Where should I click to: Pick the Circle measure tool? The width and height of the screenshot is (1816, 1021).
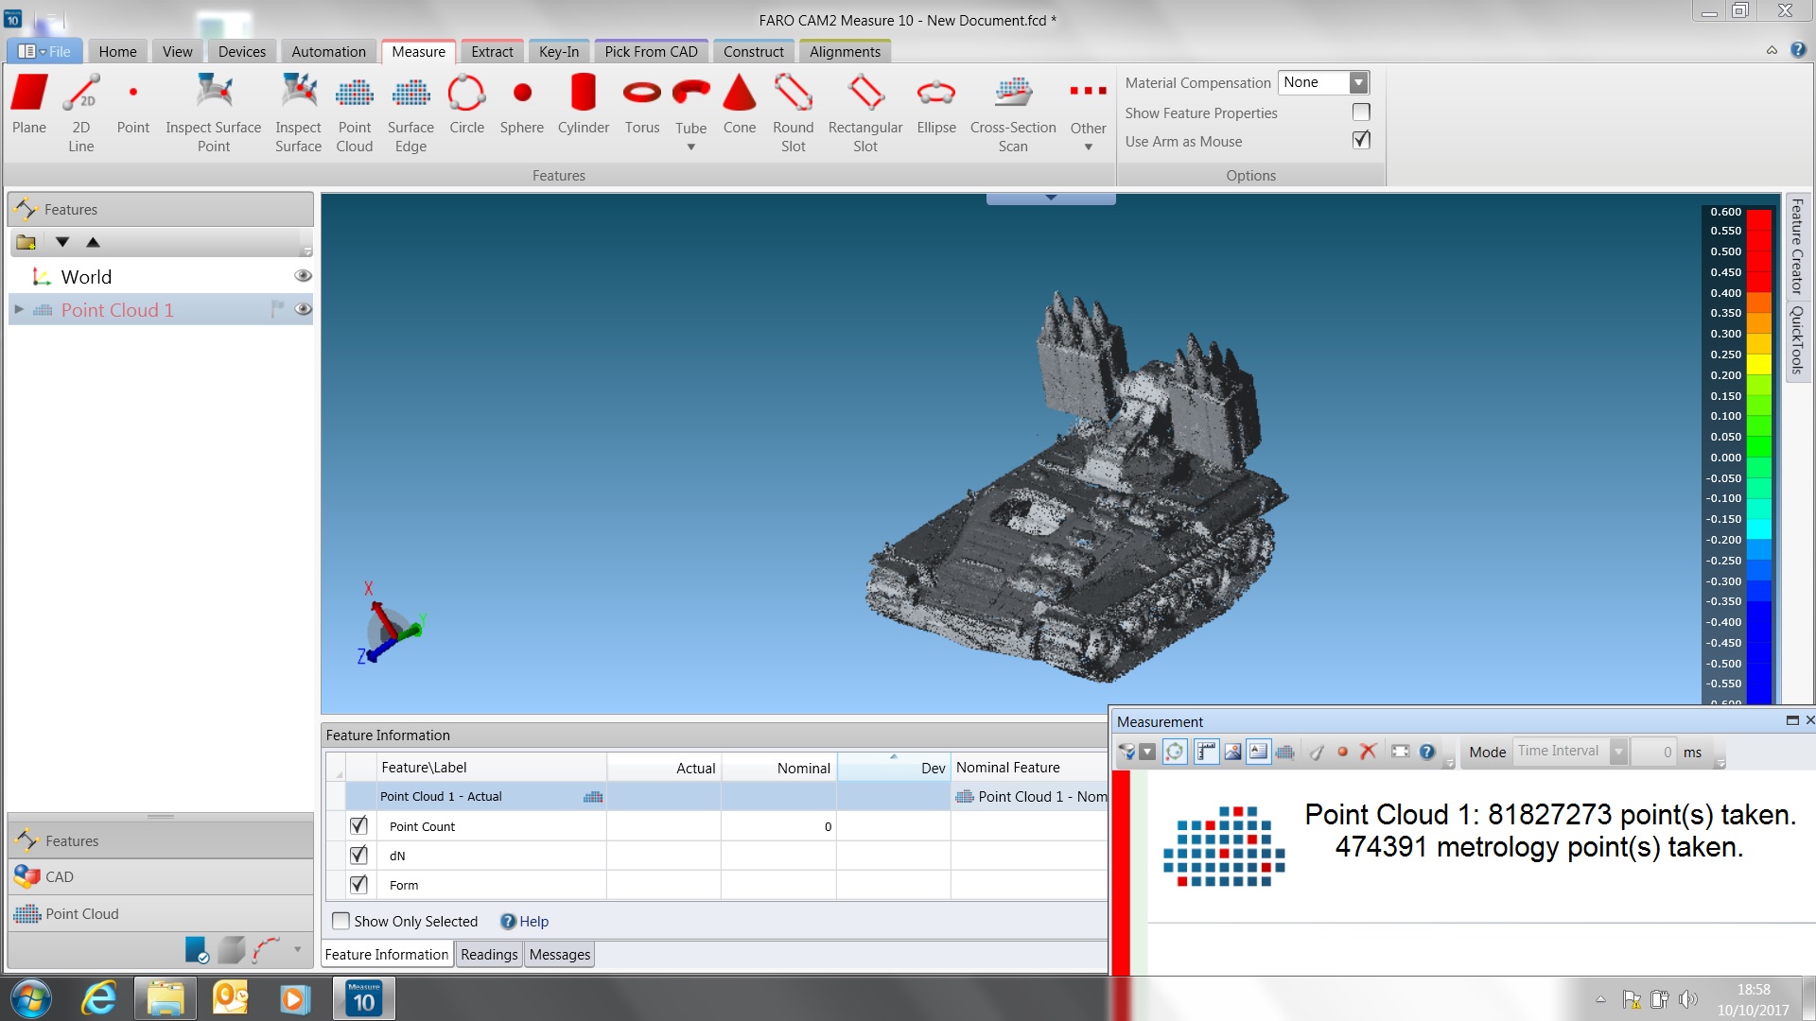(x=466, y=105)
